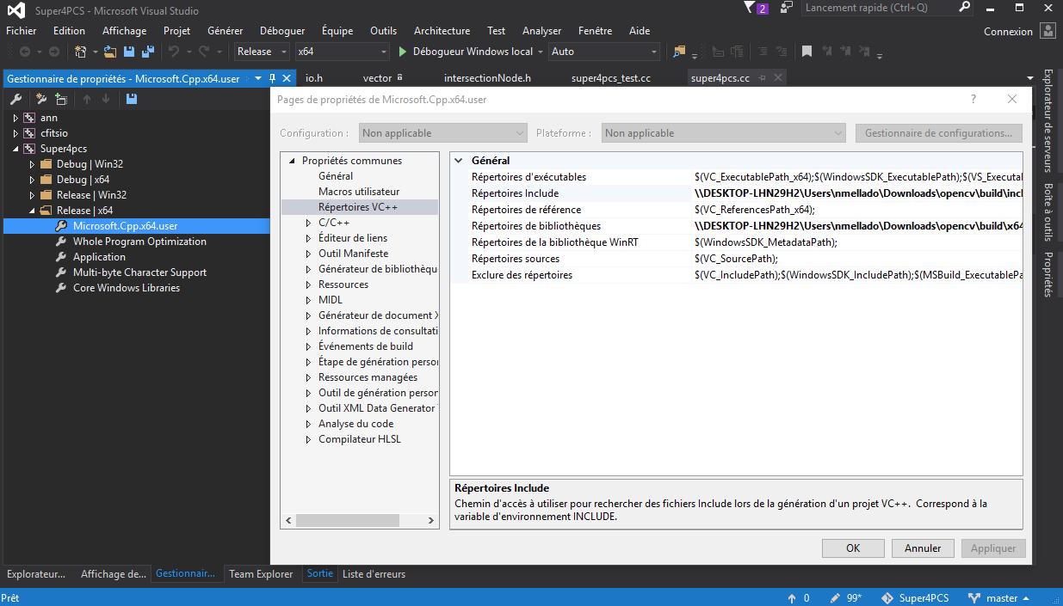Open the Outils menu
1063x606 pixels.
click(x=384, y=31)
